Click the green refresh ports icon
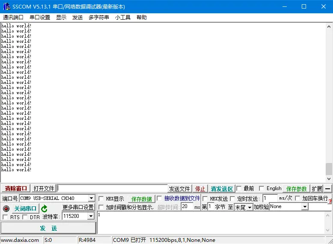 coord(44,208)
